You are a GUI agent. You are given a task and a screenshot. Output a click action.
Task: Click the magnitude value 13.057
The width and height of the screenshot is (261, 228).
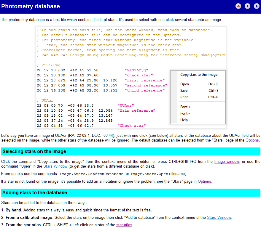pos(110,85)
